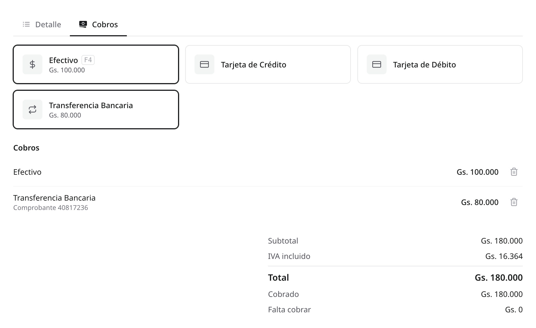
Task: Click the IVA incluido value Gs. 16.364
Action: [504, 256]
